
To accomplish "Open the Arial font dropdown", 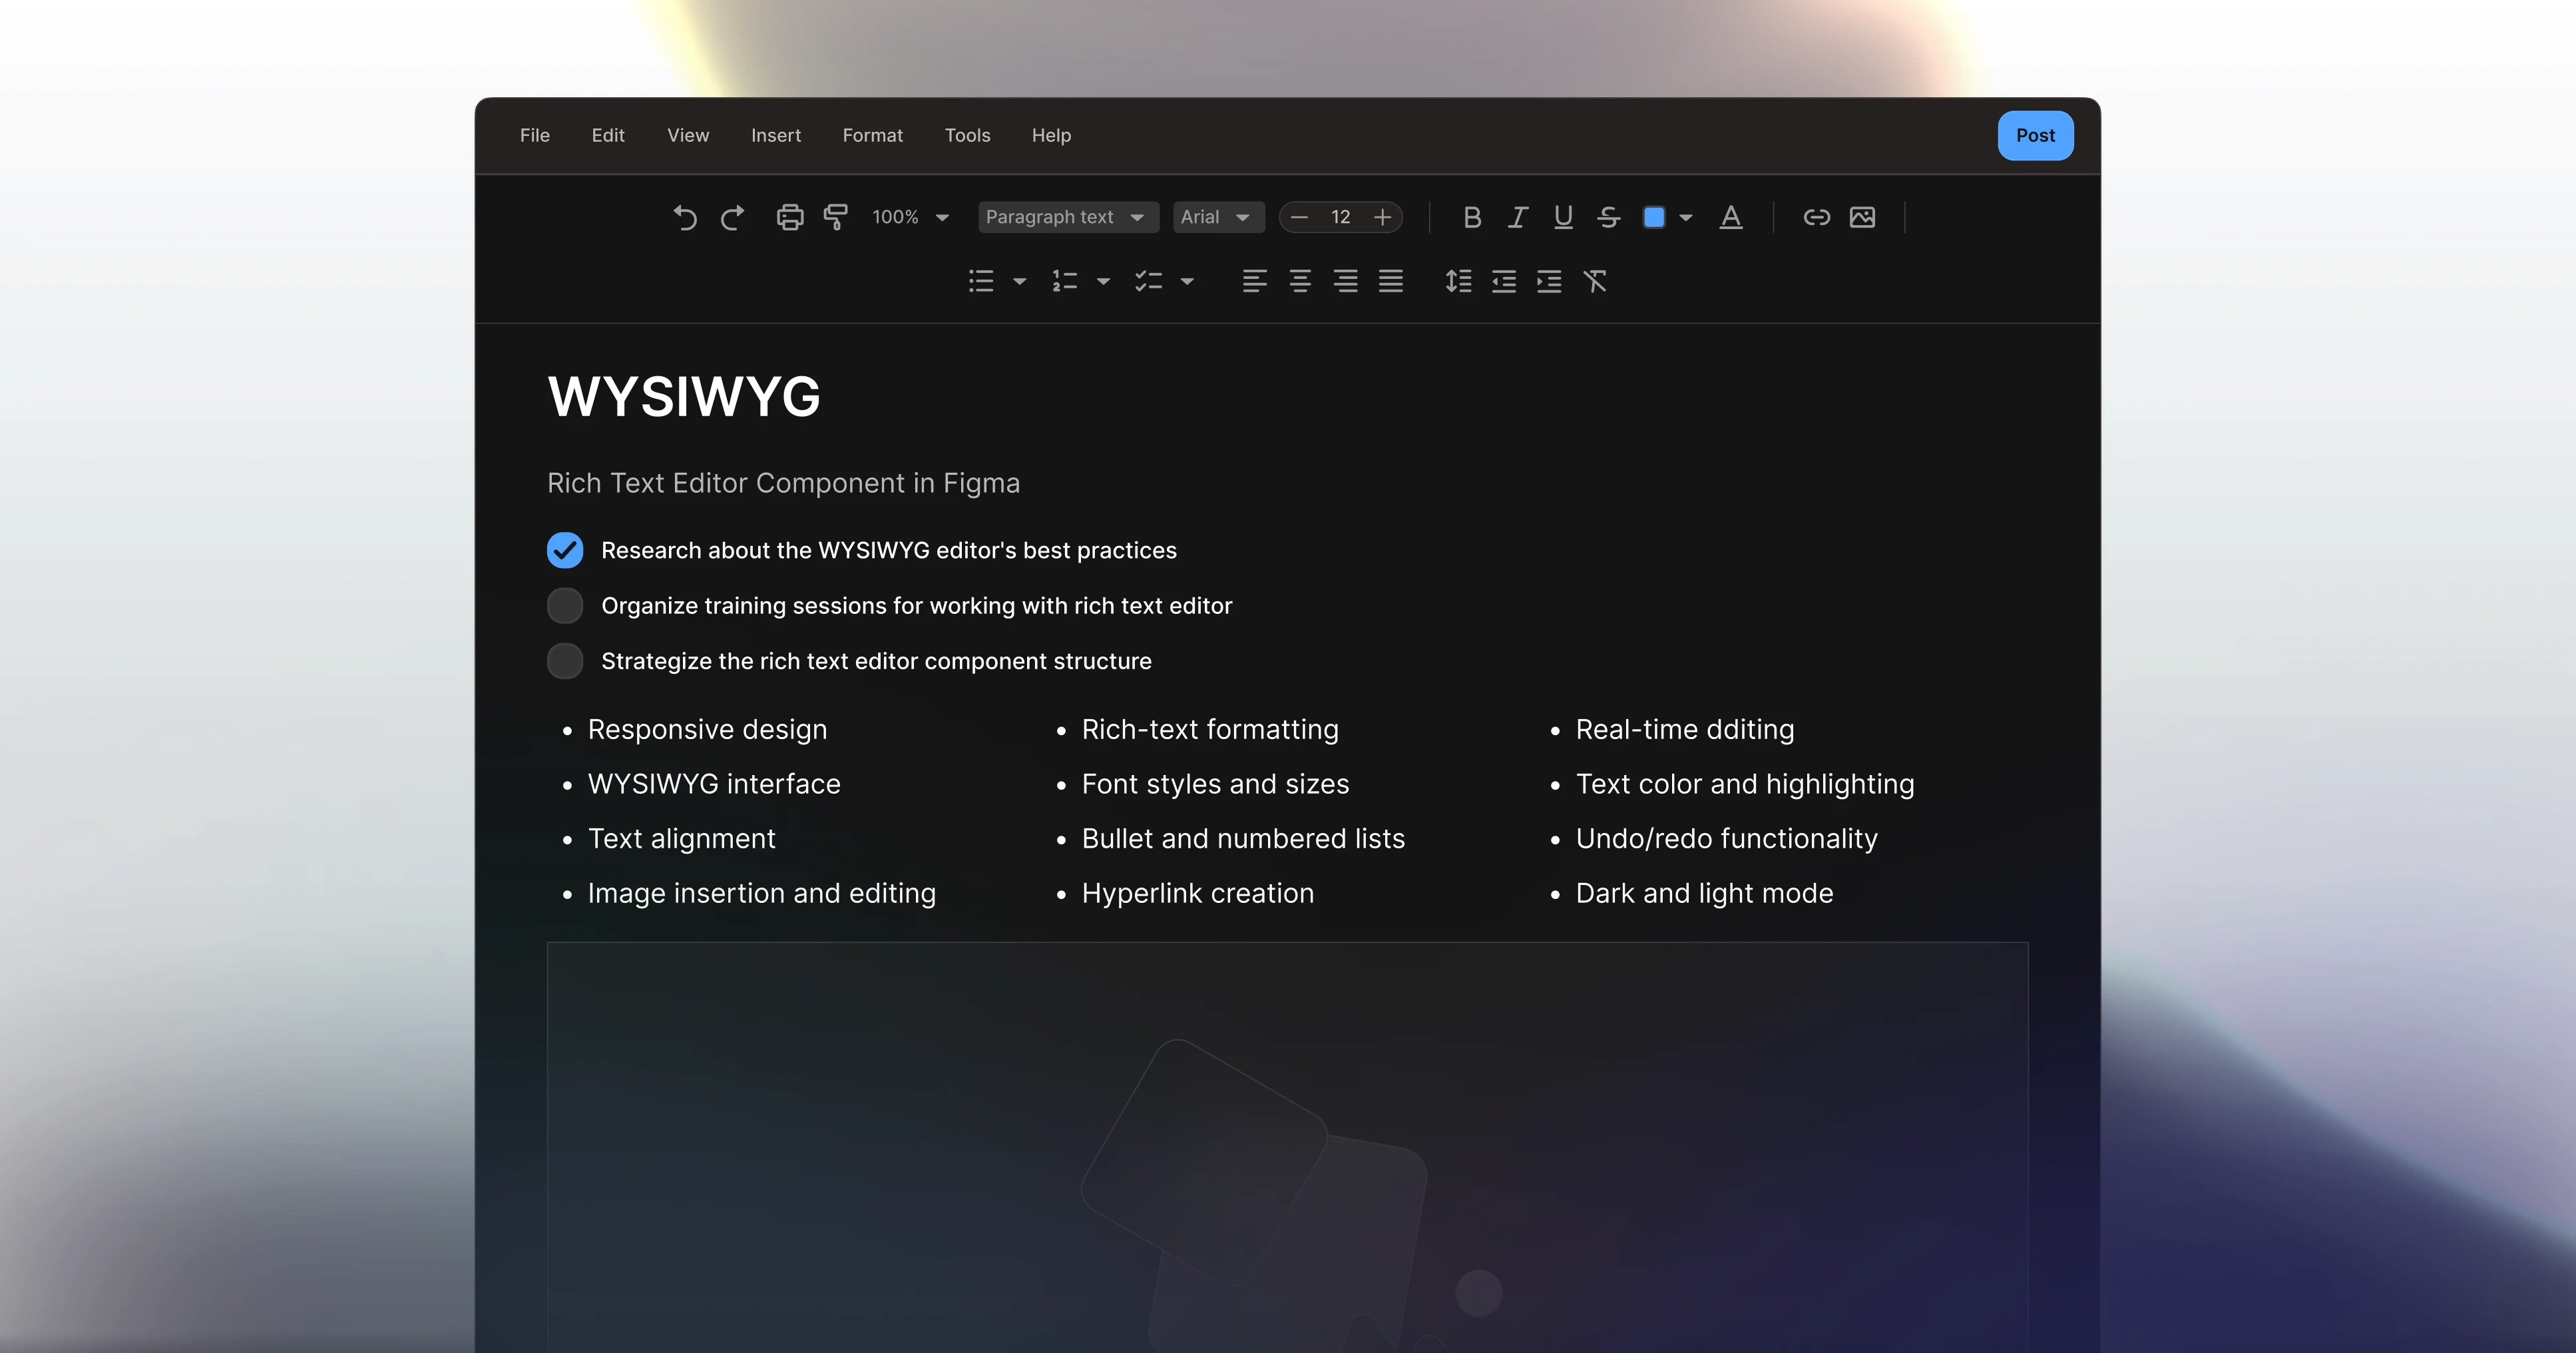I will [1218, 217].
